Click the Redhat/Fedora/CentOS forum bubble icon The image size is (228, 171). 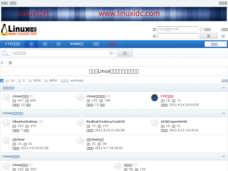tap(80, 123)
